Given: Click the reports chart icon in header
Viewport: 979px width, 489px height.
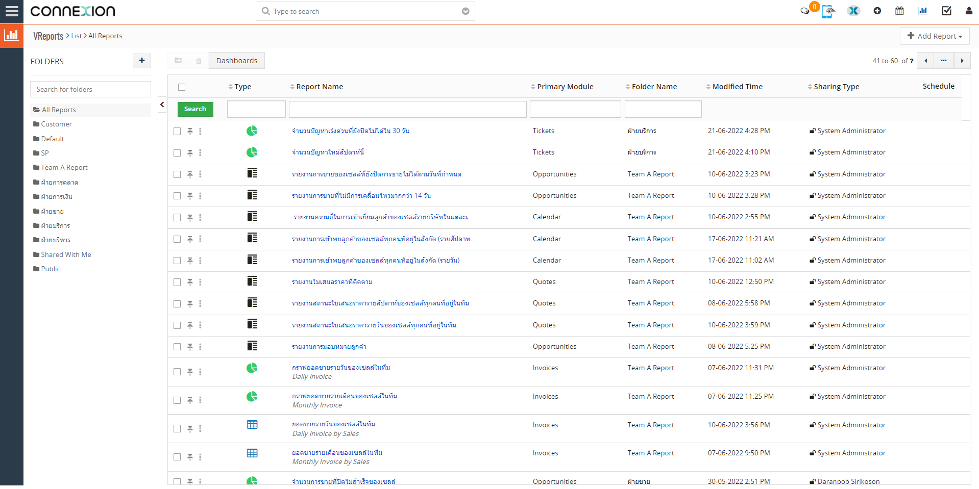Looking at the screenshot, I should point(922,11).
